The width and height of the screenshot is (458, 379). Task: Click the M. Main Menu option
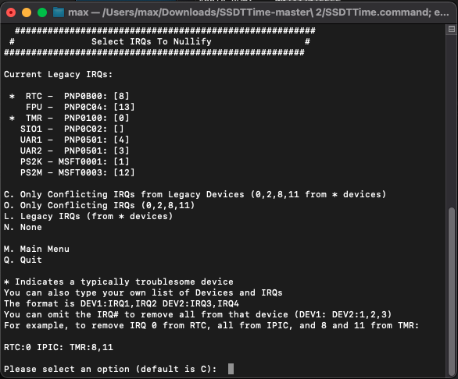[37, 249]
